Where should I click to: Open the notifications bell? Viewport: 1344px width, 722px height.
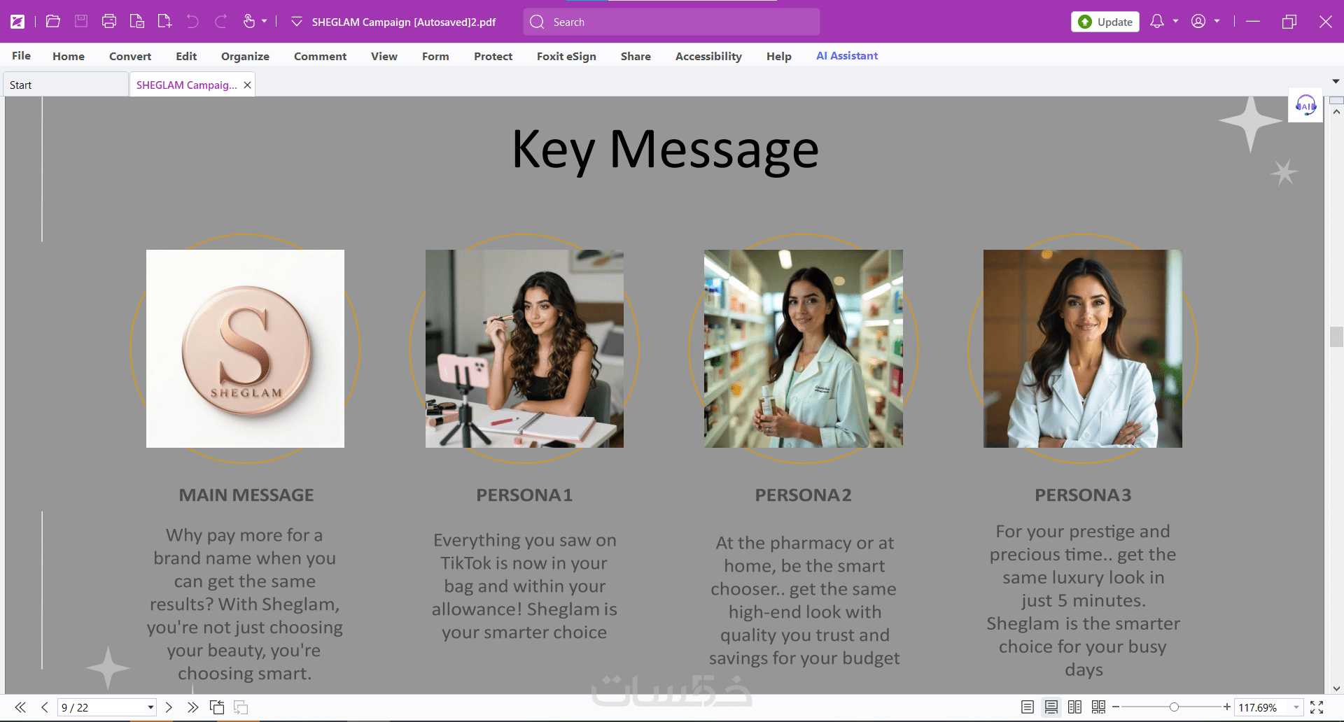pyautogui.click(x=1157, y=22)
